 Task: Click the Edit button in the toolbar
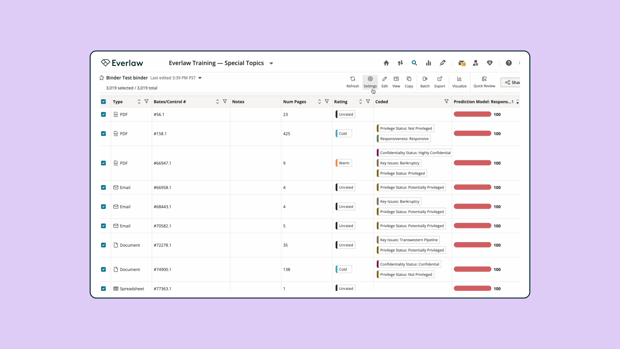click(384, 81)
